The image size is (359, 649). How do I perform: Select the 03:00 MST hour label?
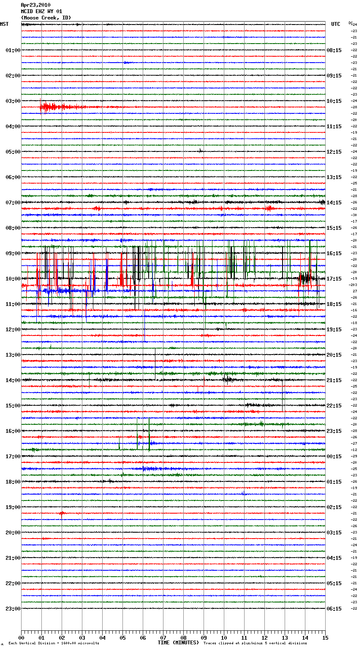(x=13, y=101)
